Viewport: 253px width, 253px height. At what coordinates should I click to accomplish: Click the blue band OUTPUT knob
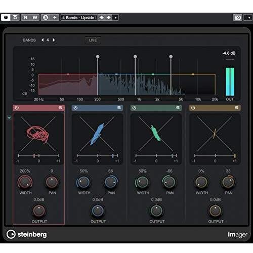[98, 210]
